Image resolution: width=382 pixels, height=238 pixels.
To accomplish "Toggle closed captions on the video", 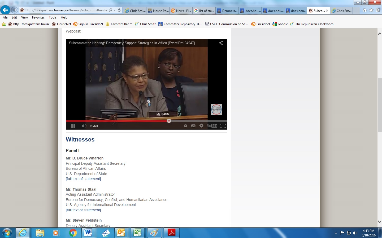I will [193, 126].
